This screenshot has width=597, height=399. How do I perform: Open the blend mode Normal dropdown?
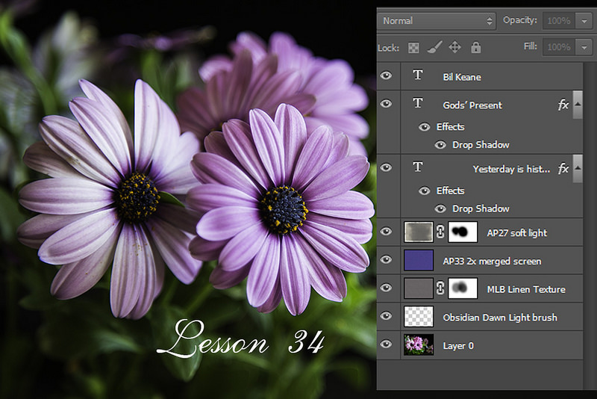(437, 21)
